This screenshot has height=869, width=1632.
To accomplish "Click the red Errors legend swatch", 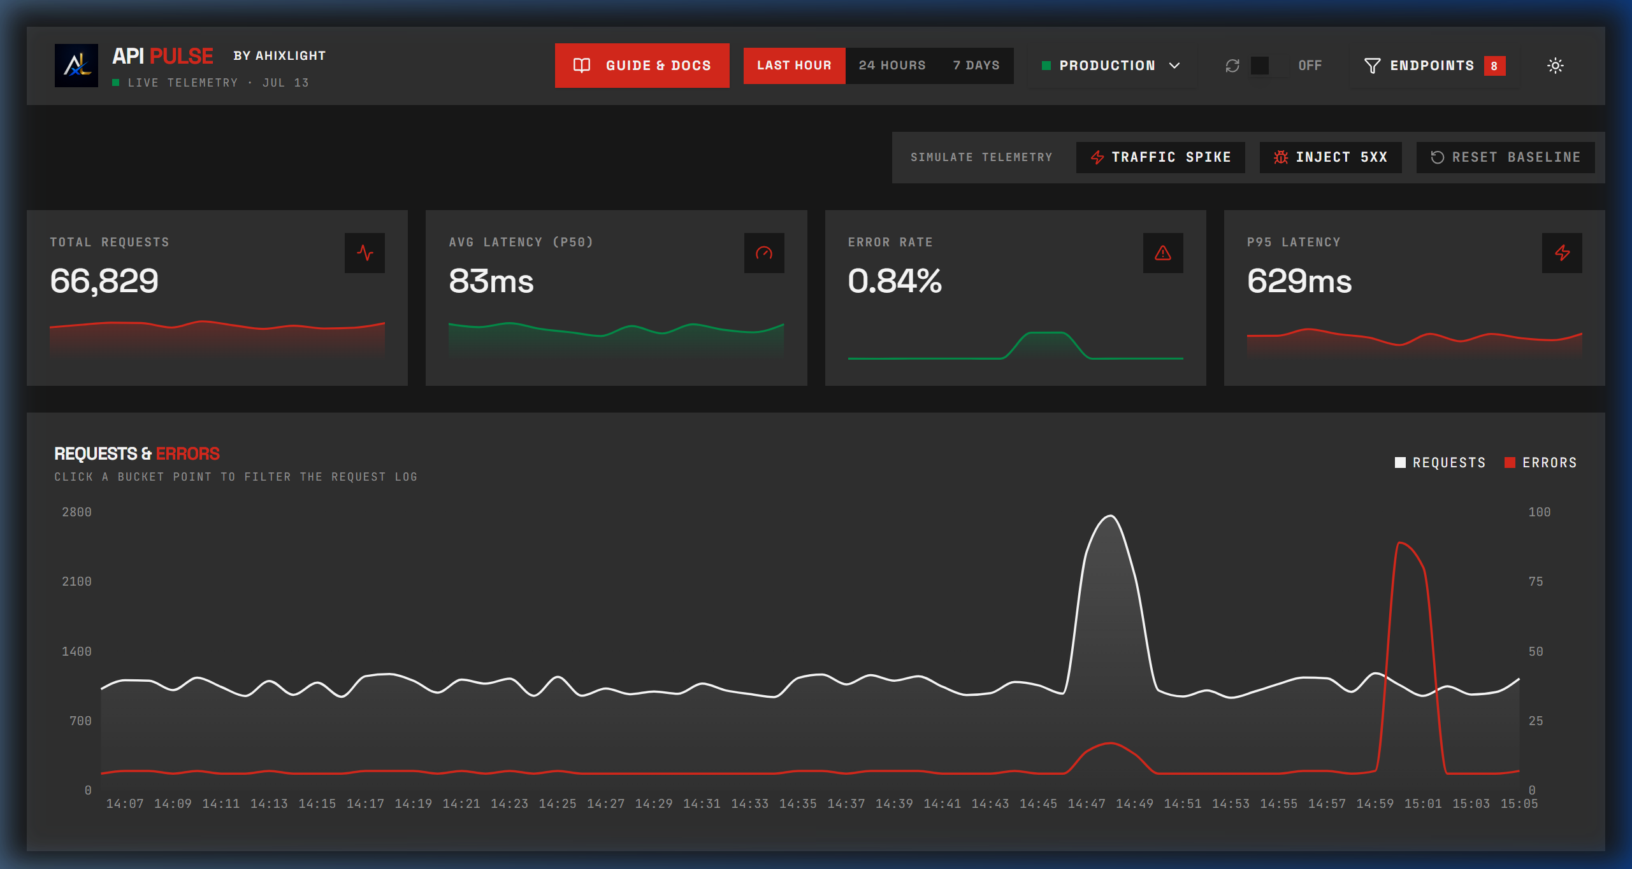I will (x=1510, y=463).
